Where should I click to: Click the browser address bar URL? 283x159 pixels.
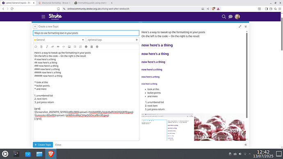pos(98,9)
